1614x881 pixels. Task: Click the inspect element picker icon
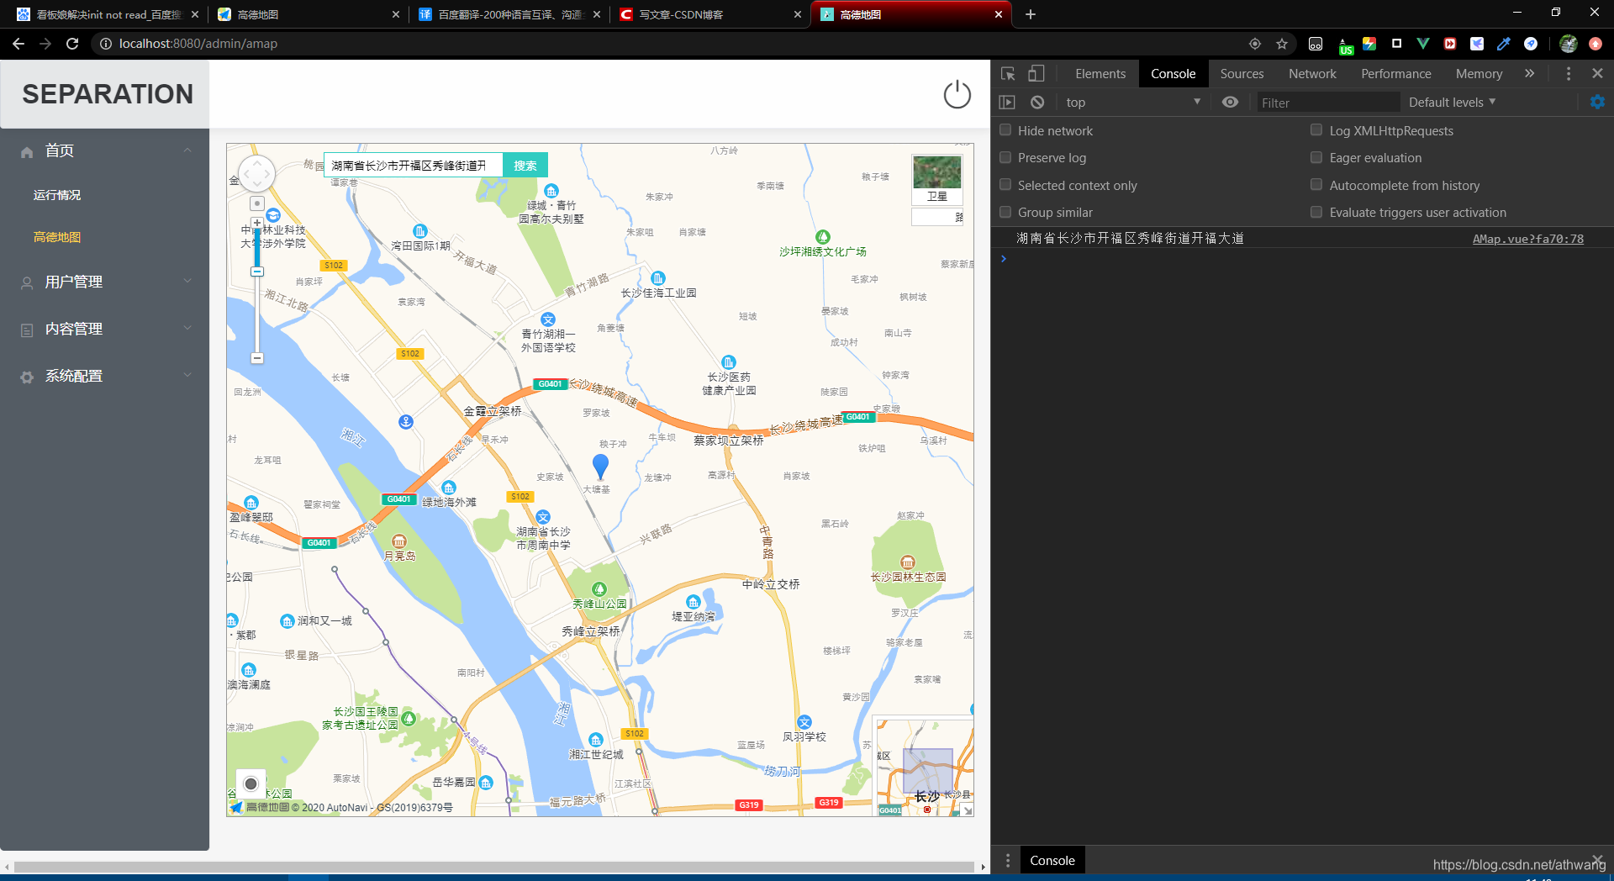coord(1008,74)
